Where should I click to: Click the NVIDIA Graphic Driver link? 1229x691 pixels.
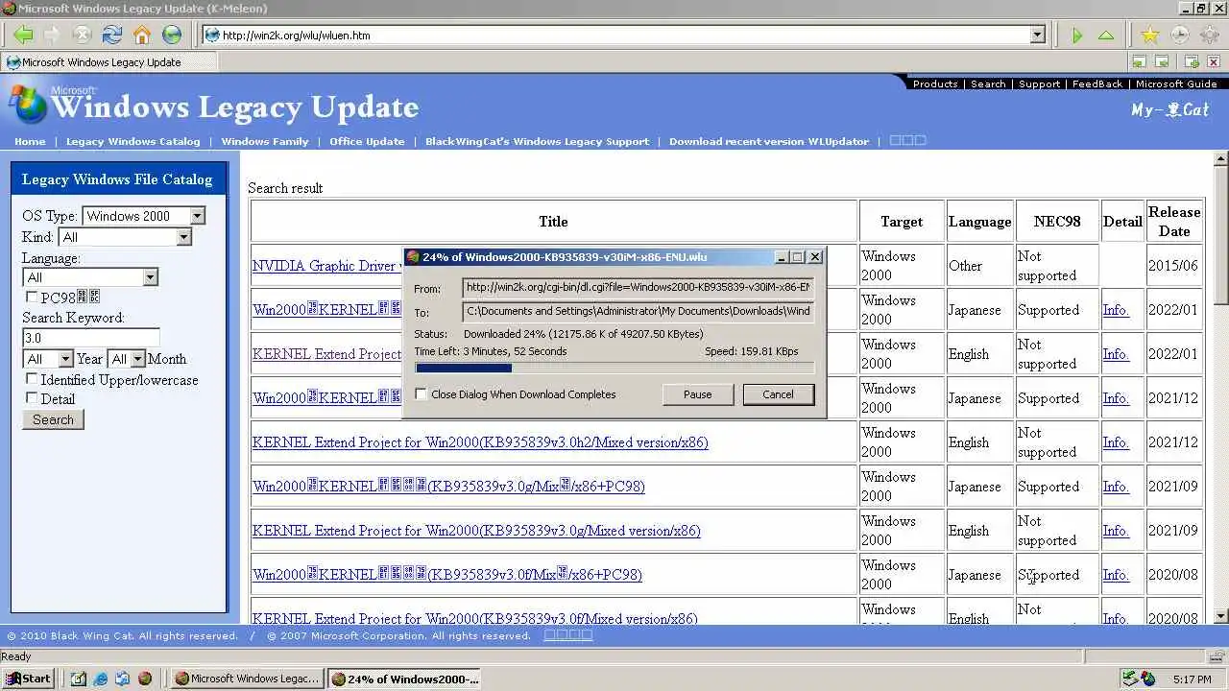pyautogui.click(x=326, y=266)
